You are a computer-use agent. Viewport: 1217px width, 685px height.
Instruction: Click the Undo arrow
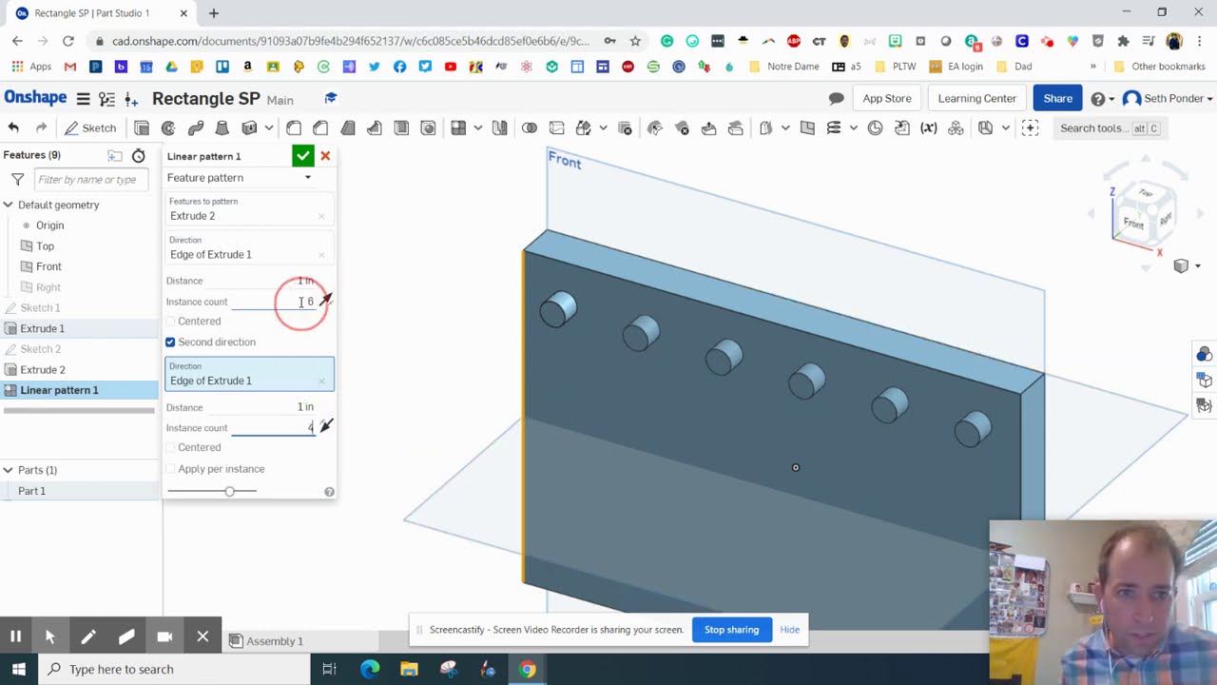click(x=13, y=127)
